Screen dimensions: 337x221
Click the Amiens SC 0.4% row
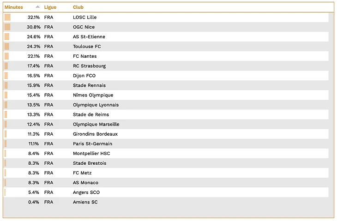(x=166, y=202)
